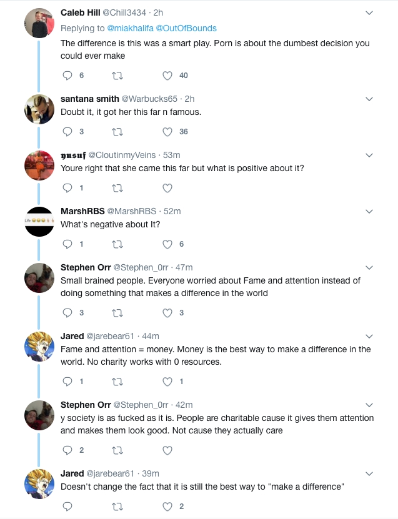This screenshot has width=398, height=519.
Task: Retweet santana smith's tweet
Action: [x=117, y=132]
